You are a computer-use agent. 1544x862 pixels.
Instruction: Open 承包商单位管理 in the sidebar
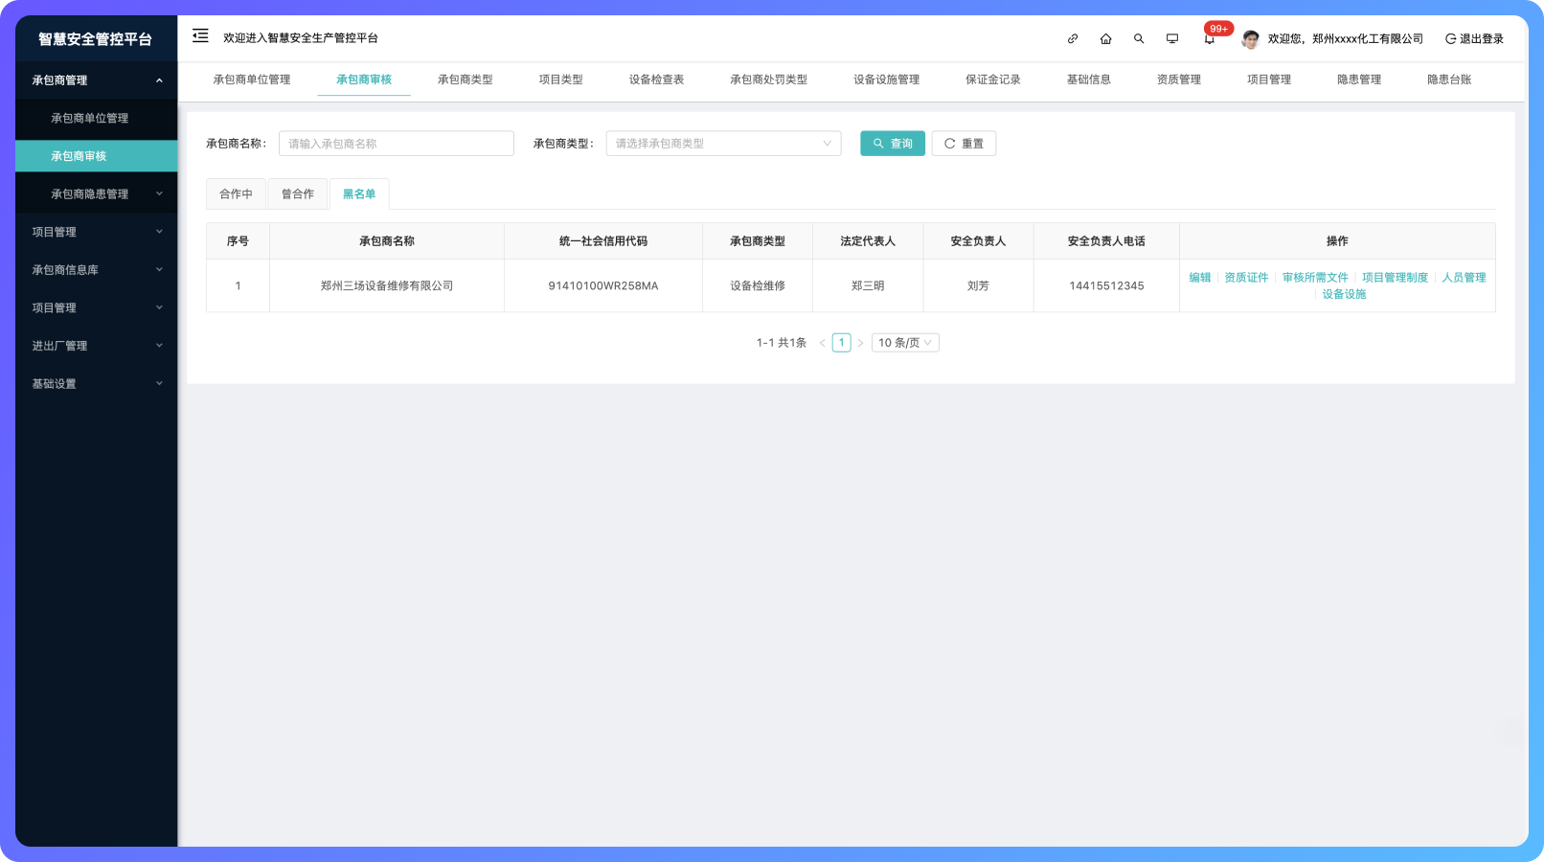96,118
